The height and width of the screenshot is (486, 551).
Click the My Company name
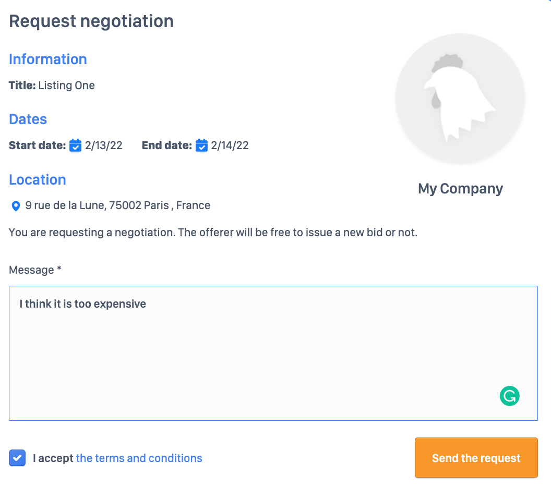[x=460, y=189]
